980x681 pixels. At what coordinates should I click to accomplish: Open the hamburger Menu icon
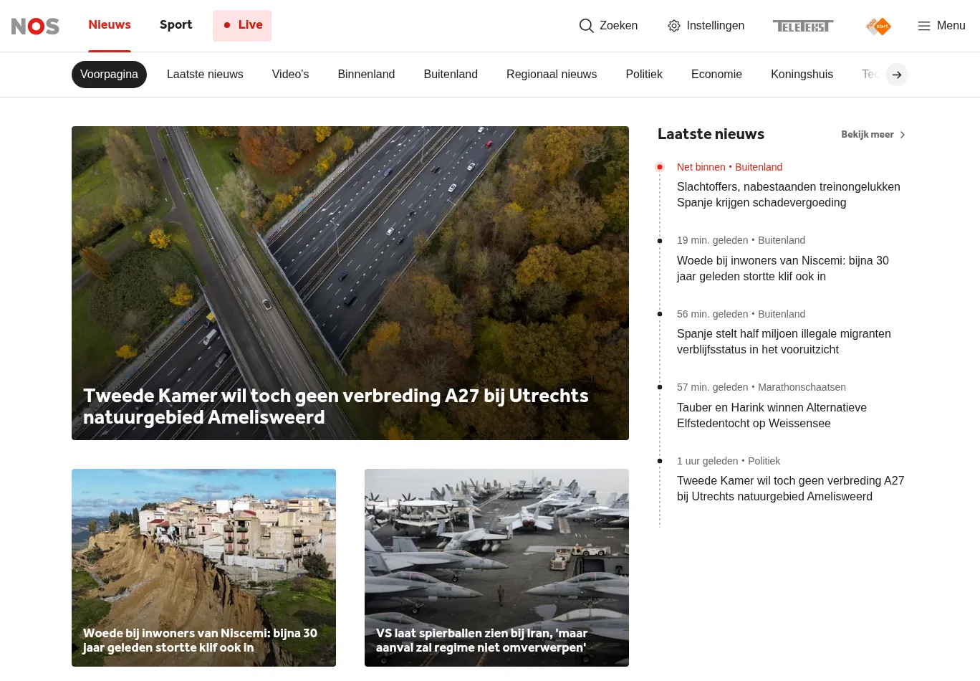(x=924, y=26)
